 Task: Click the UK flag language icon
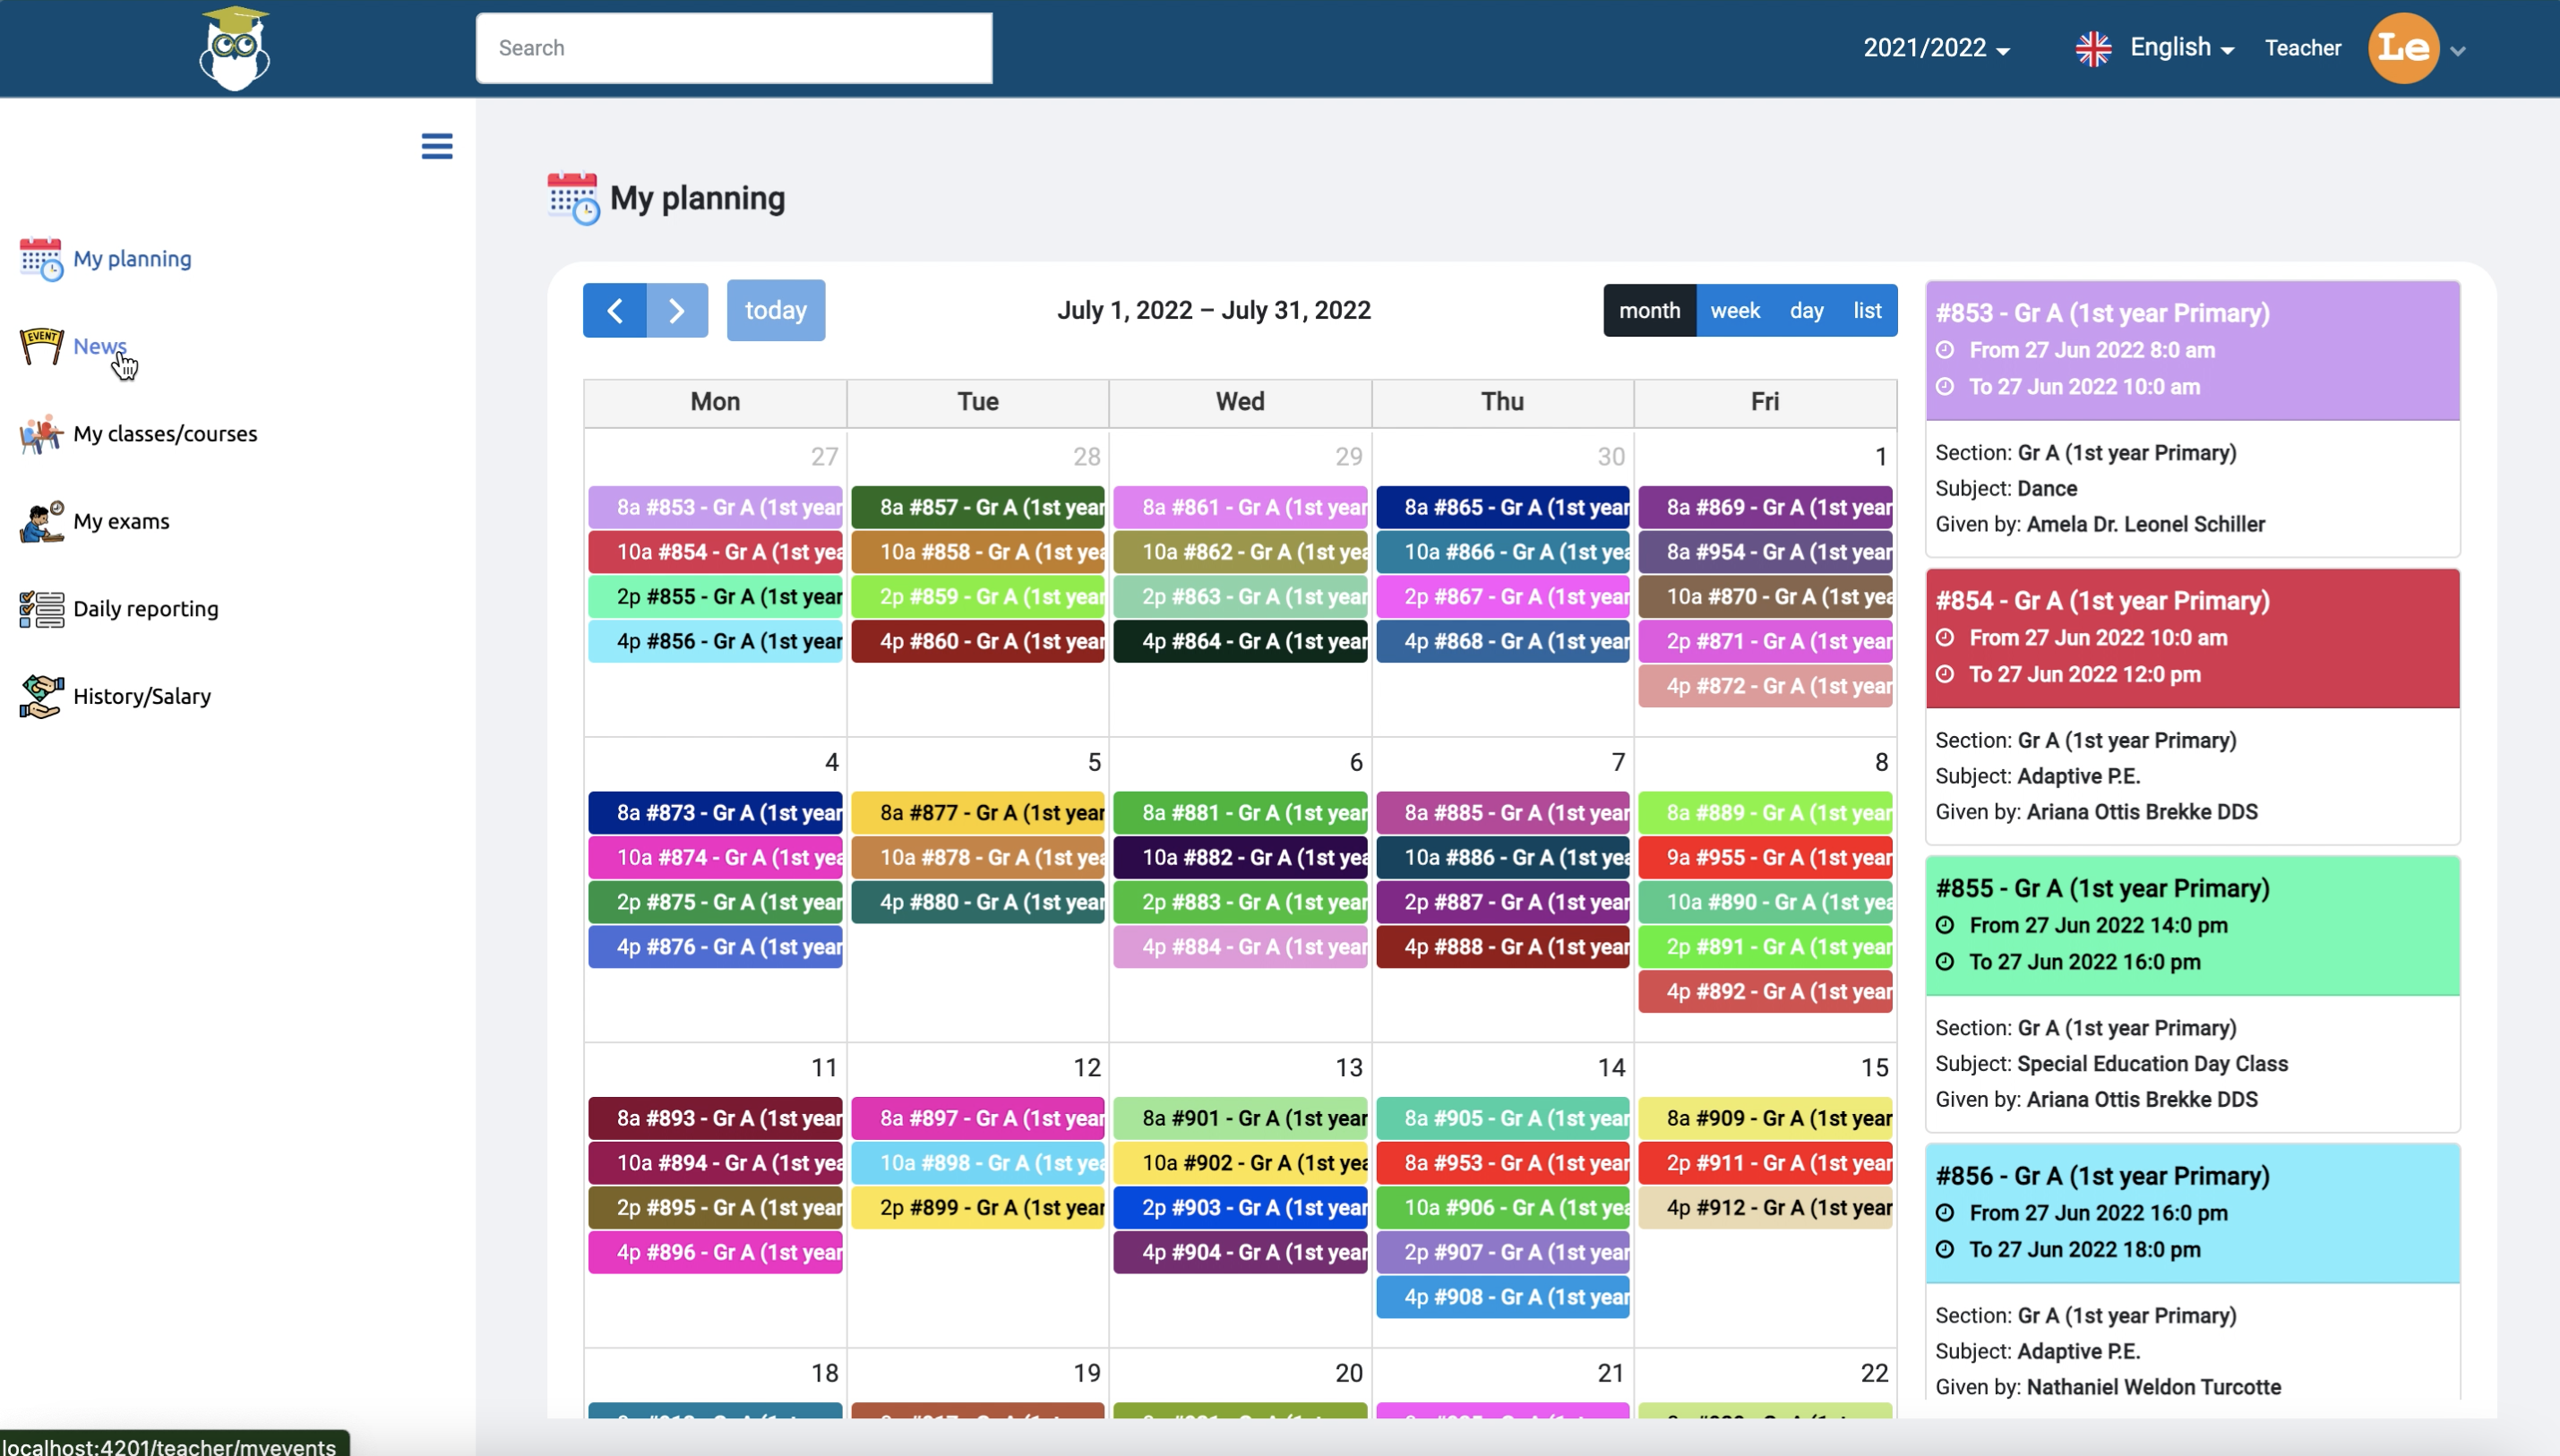click(x=2093, y=48)
